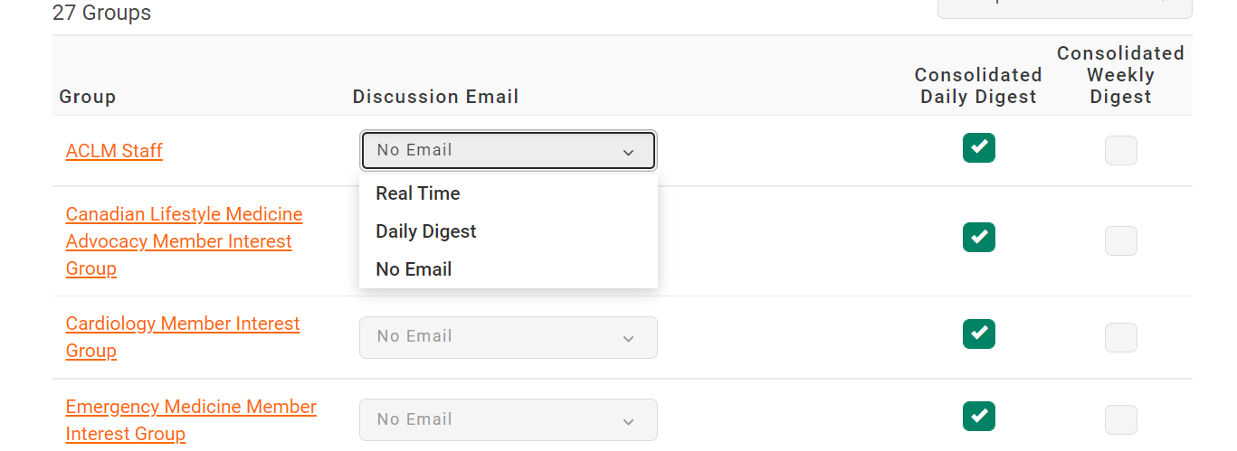Pick No Email option in open list

click(x=414, y=269)
